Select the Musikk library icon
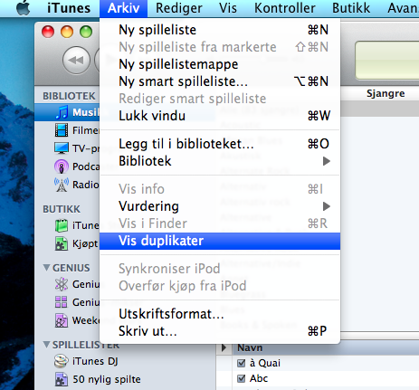Image resolution: width=419 pixels, height=390 pixels. pyautogui.click(x=62, y=112)
